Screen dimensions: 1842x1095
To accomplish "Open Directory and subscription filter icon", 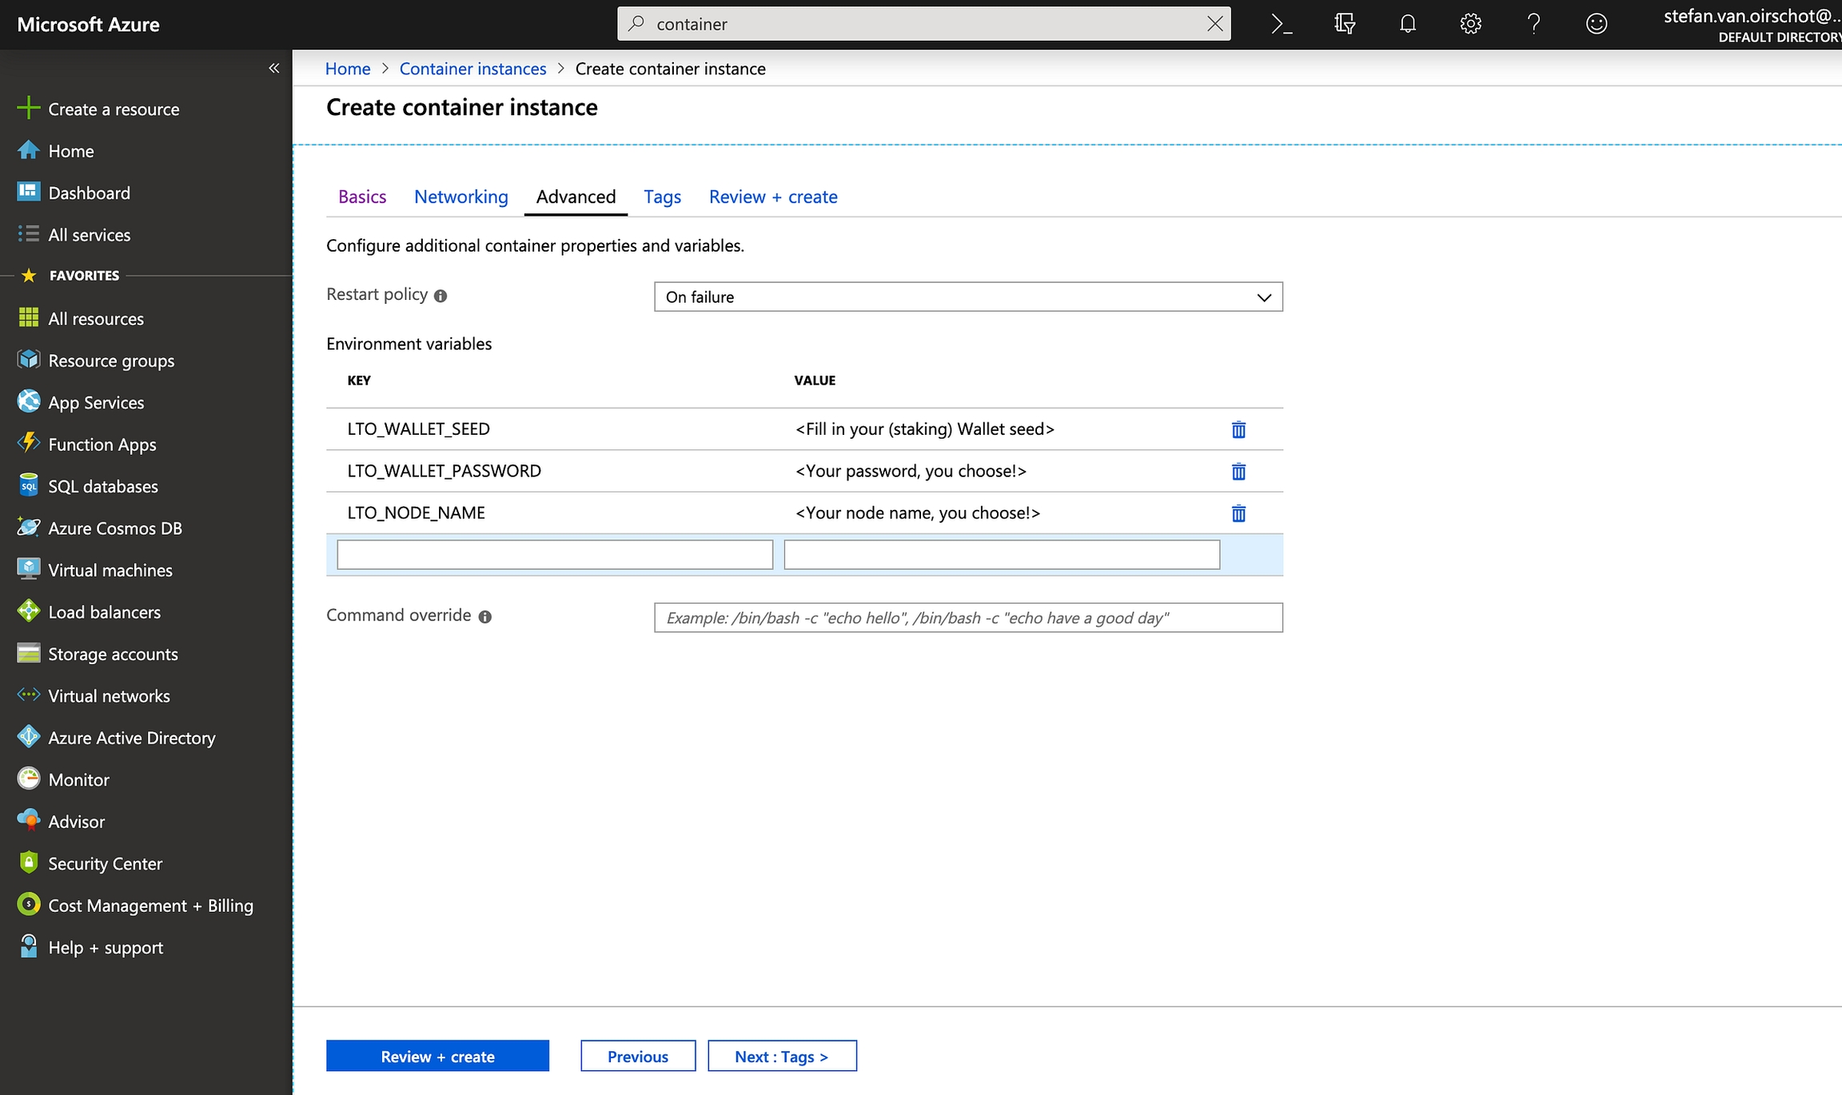I will coord(1345,24).
